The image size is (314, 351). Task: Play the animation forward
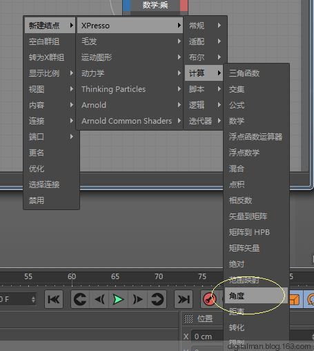coord(118,299)
